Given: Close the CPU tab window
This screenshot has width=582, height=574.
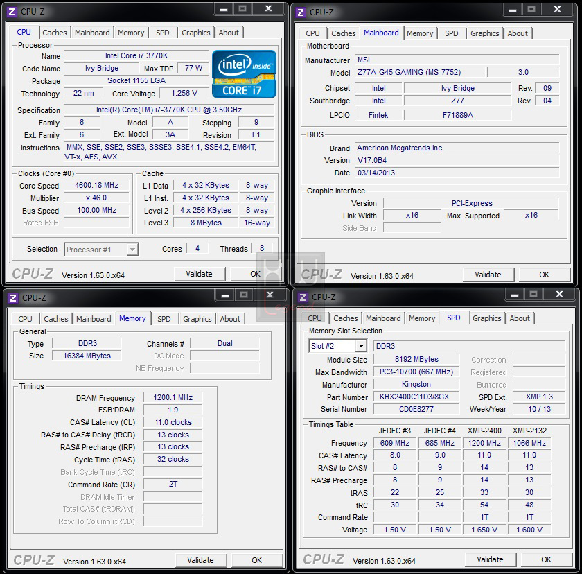Looking at the screenshot, I should click(269, 9).
